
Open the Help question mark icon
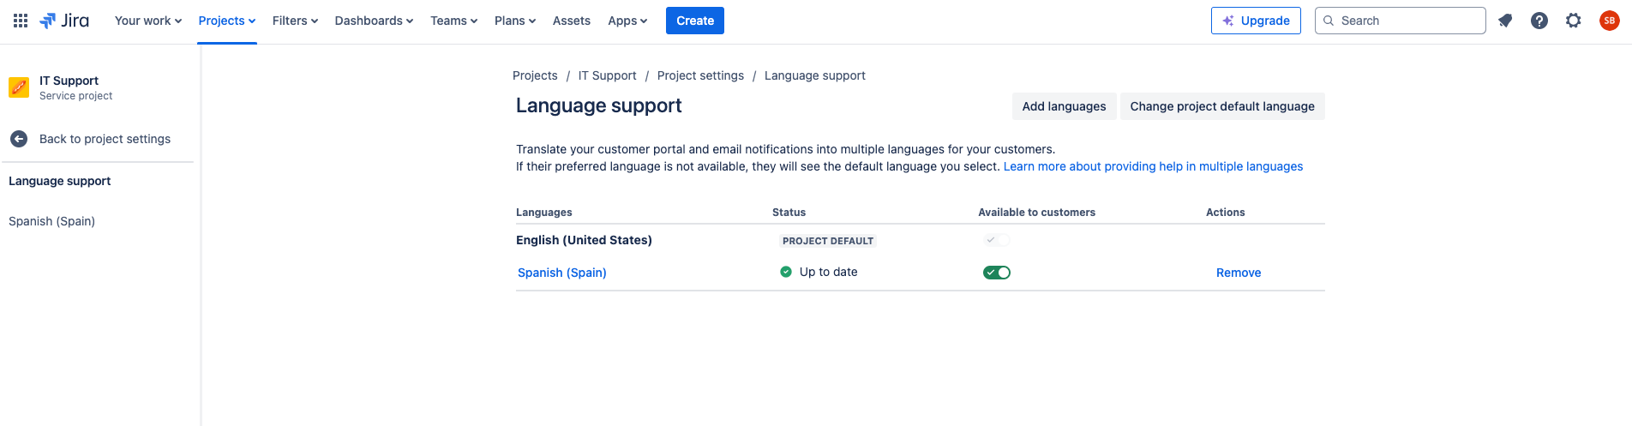click(1539, 21)
